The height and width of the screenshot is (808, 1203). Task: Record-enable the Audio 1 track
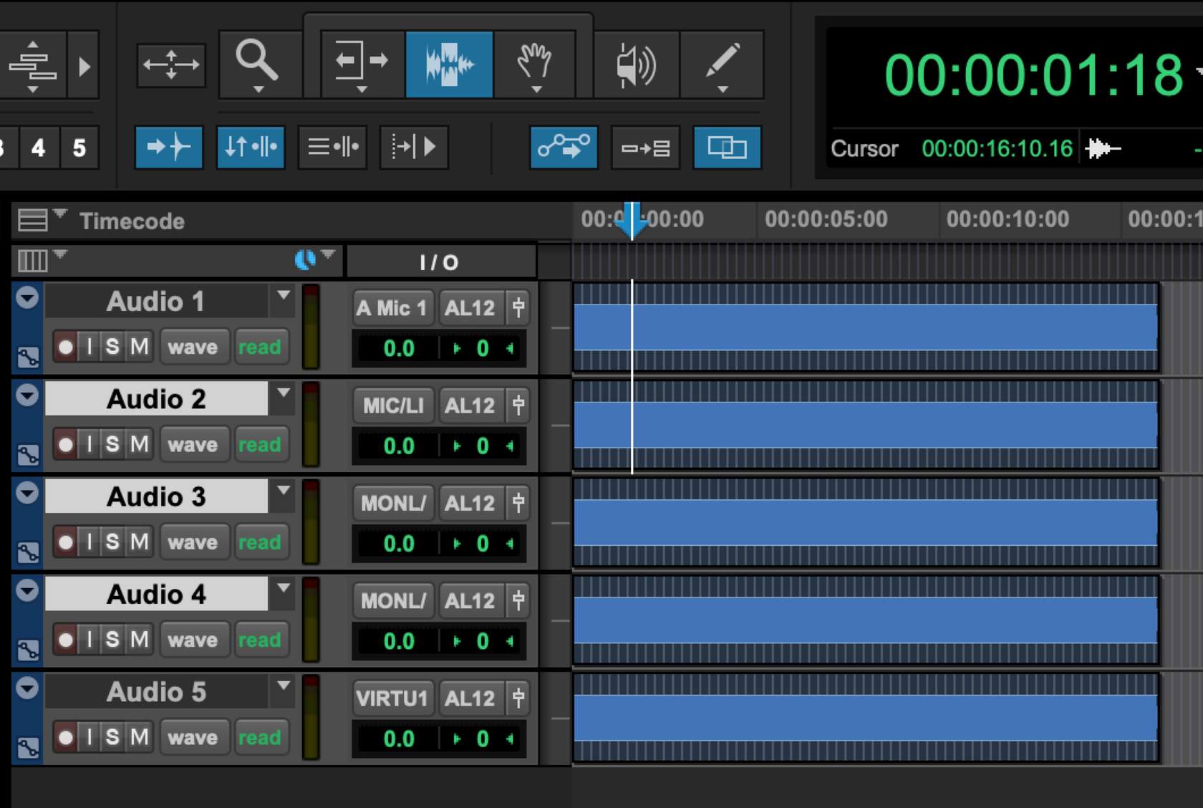pos(65,347)
